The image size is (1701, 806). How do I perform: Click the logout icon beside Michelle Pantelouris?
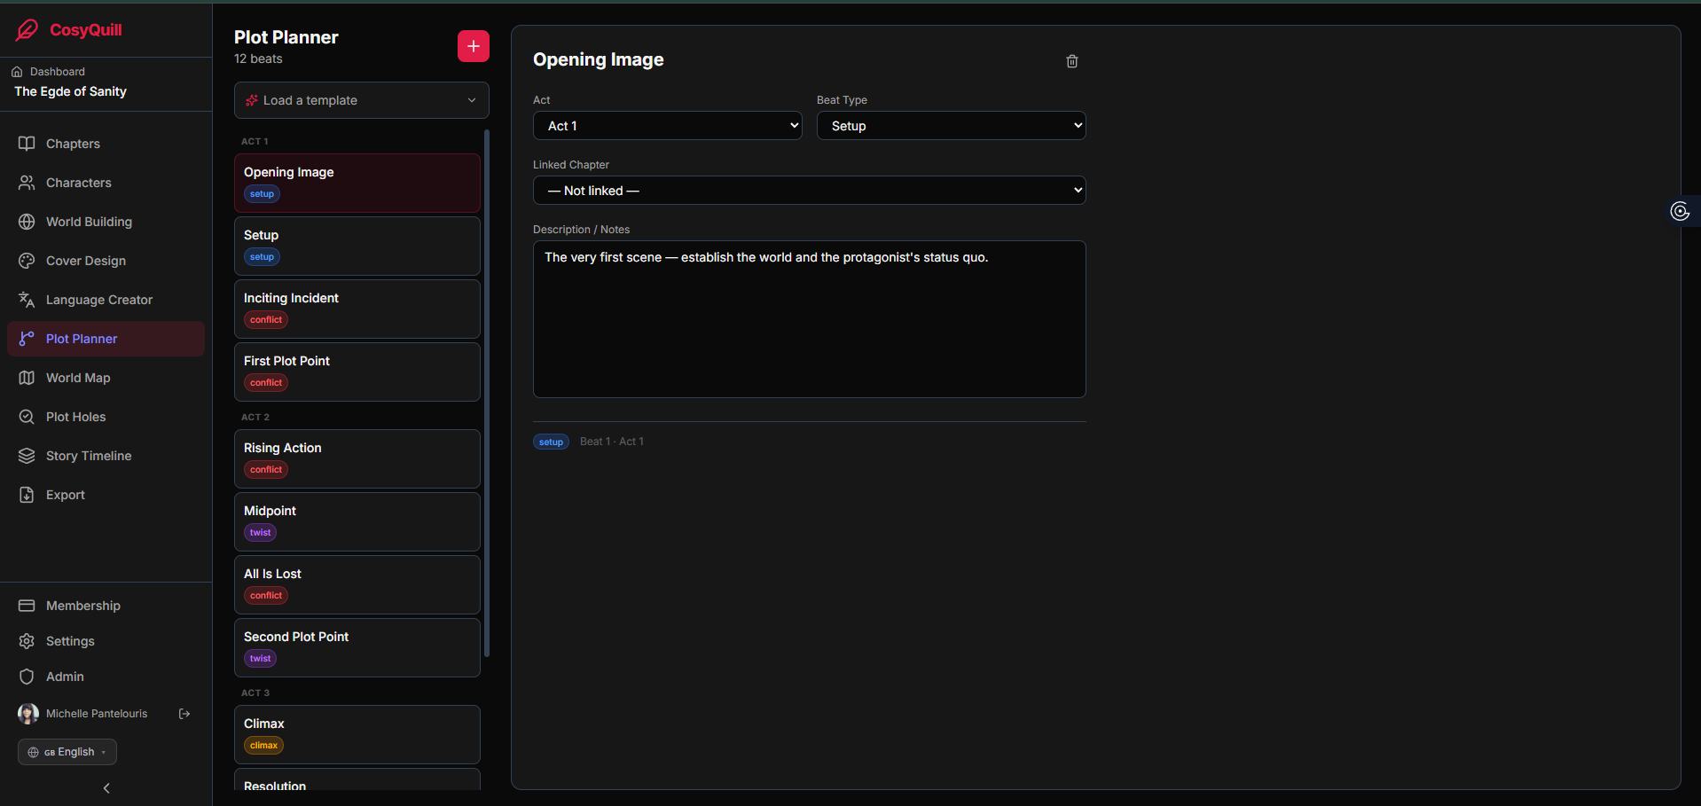pos(184,714)
